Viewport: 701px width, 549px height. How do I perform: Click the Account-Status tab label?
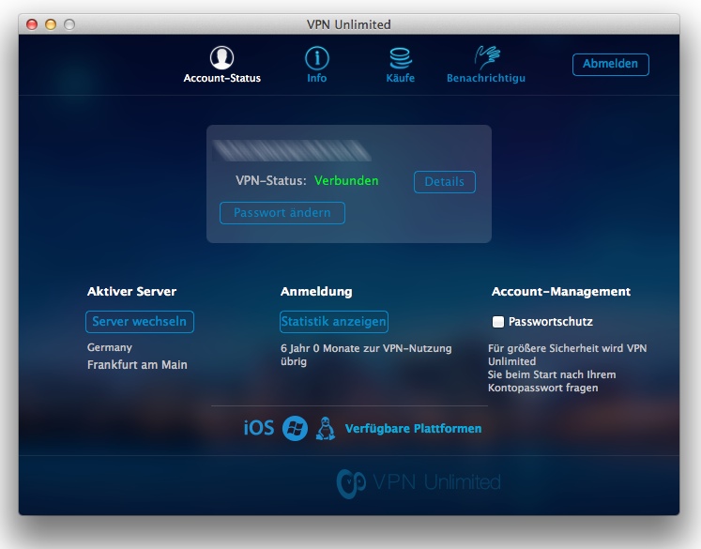pos(221,78)
